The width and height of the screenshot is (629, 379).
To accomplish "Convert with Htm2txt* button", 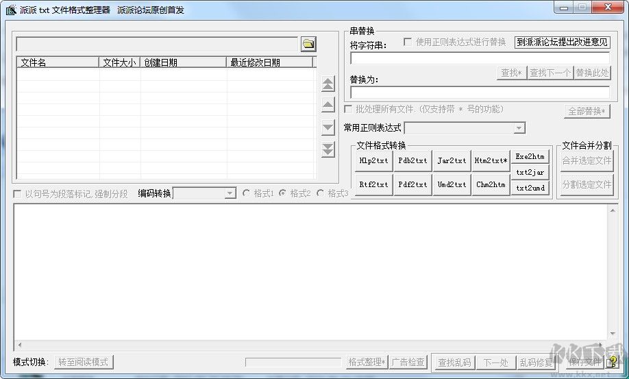I will 490,161.
